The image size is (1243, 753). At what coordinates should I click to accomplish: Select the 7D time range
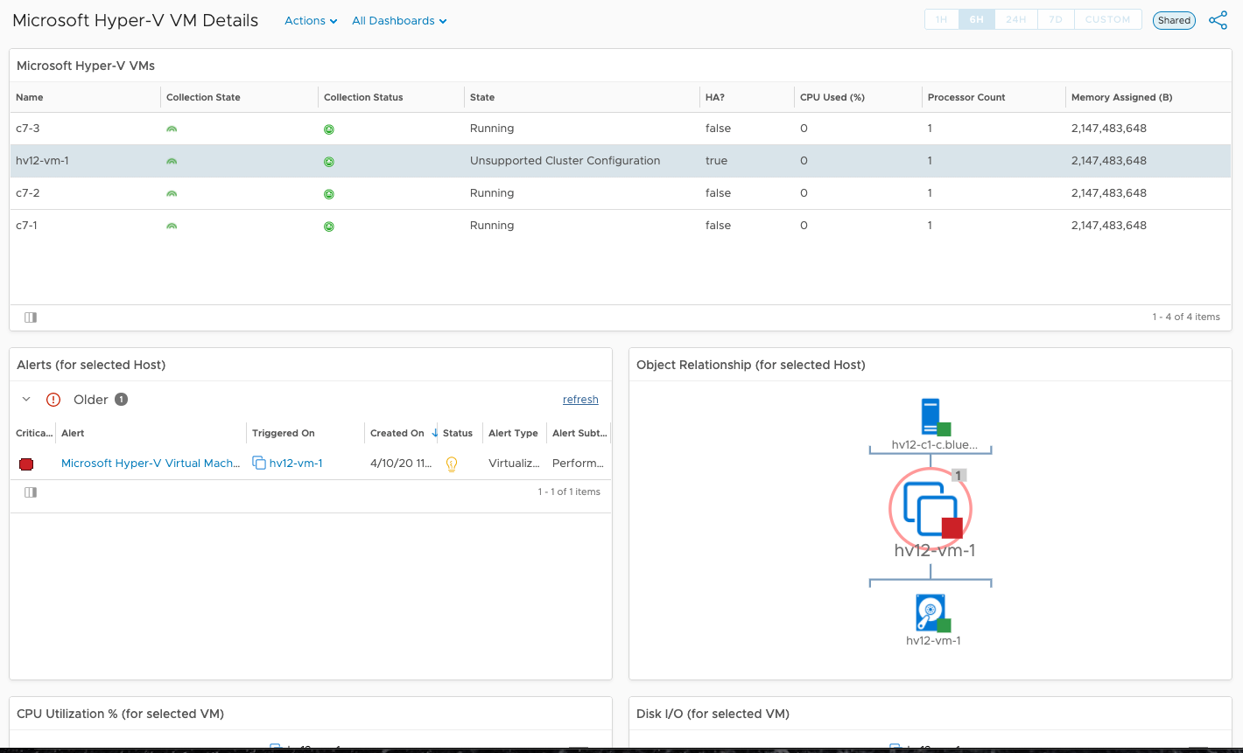point(1056,19)
